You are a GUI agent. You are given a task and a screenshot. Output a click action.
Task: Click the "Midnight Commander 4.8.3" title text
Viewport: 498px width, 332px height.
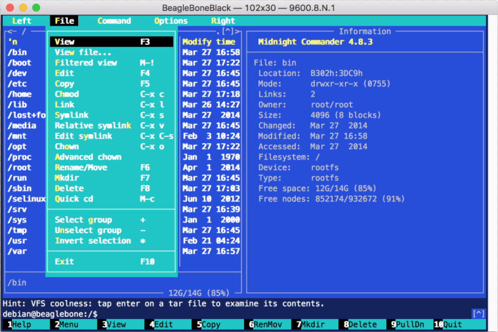(x=315, y=42)
